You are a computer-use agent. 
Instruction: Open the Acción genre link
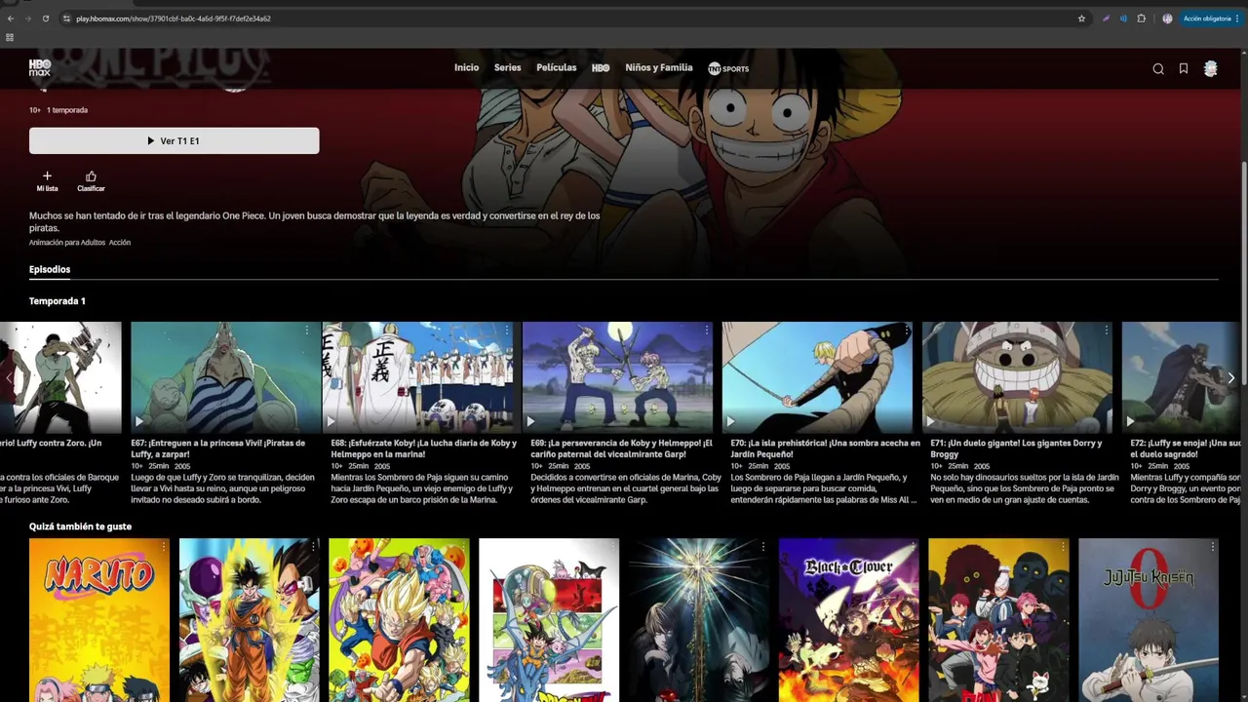pyautogui.click(x=120, y=242)
